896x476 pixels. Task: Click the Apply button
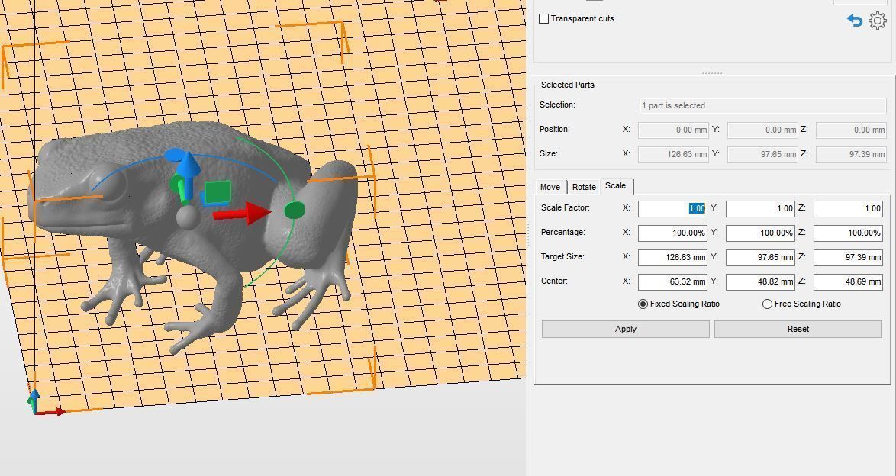[x=626, y=329]
